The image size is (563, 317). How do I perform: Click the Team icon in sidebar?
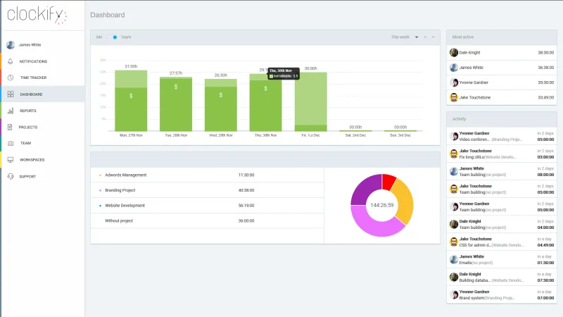[x=11, y=144]
